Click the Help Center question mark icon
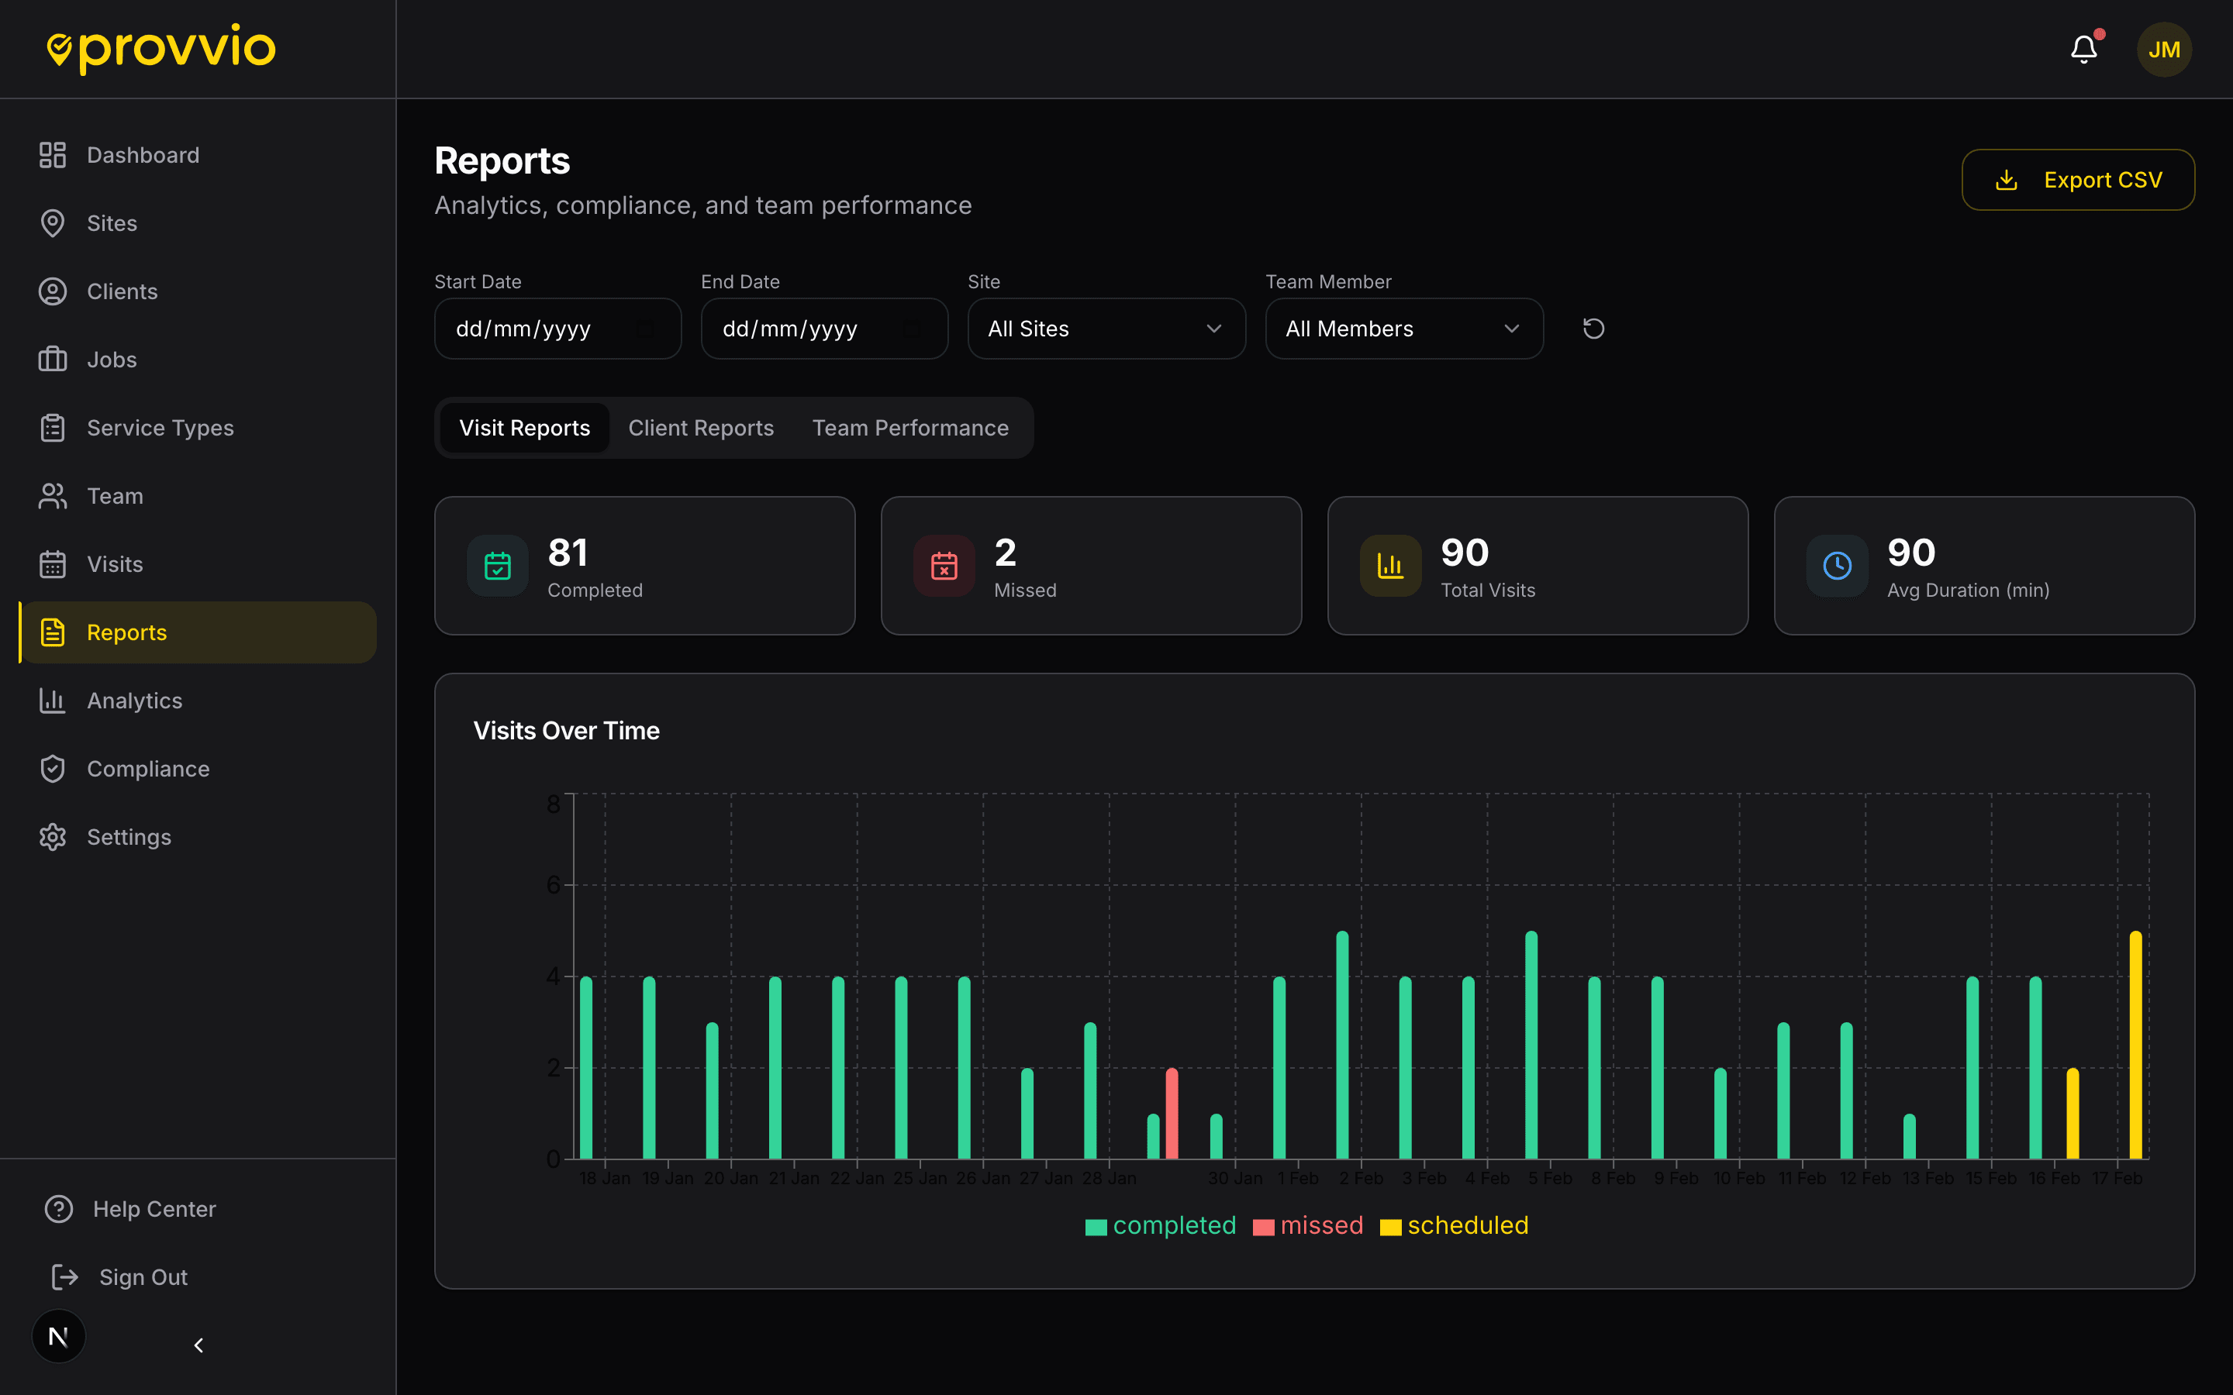 tap(58, 1209)
